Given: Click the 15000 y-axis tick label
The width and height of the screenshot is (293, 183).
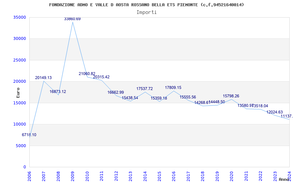Looking at the screenshot, I should (x=19, y=103).
